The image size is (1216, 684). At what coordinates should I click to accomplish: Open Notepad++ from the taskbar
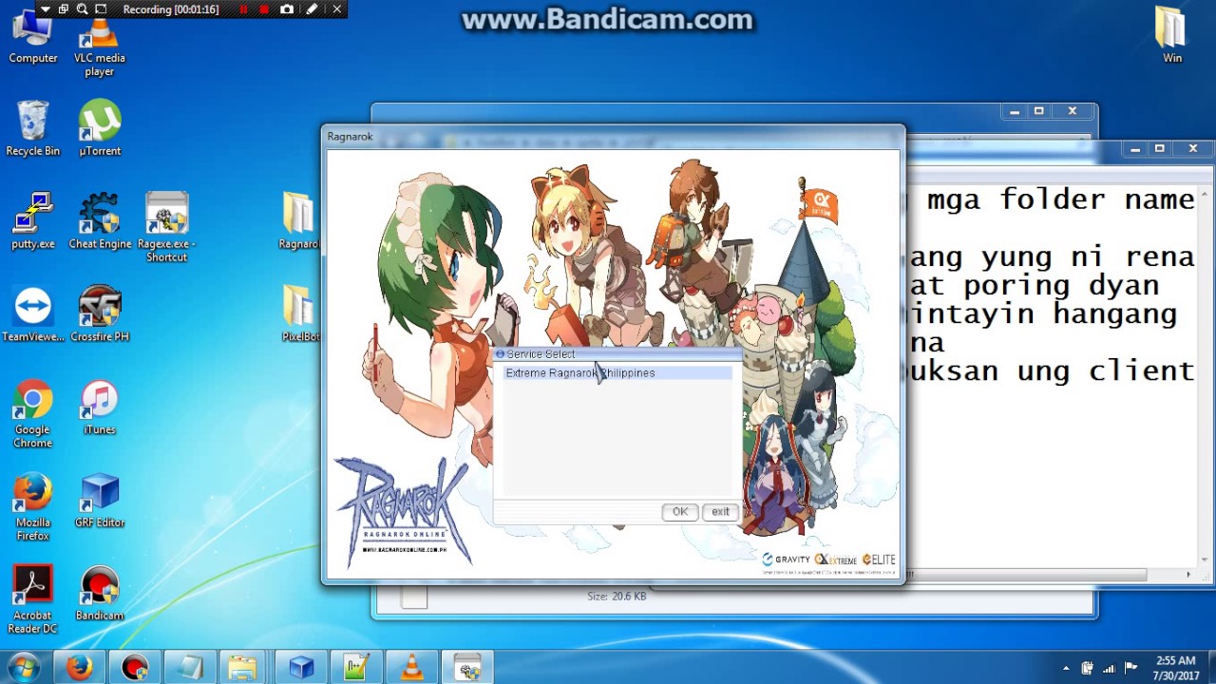point(356,668)
